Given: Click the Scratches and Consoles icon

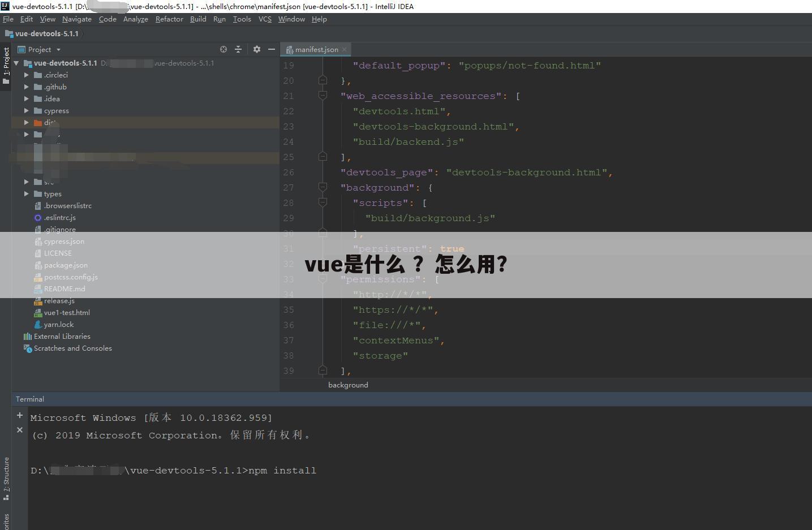Looking at the screenshot, I should pos(27,348).
